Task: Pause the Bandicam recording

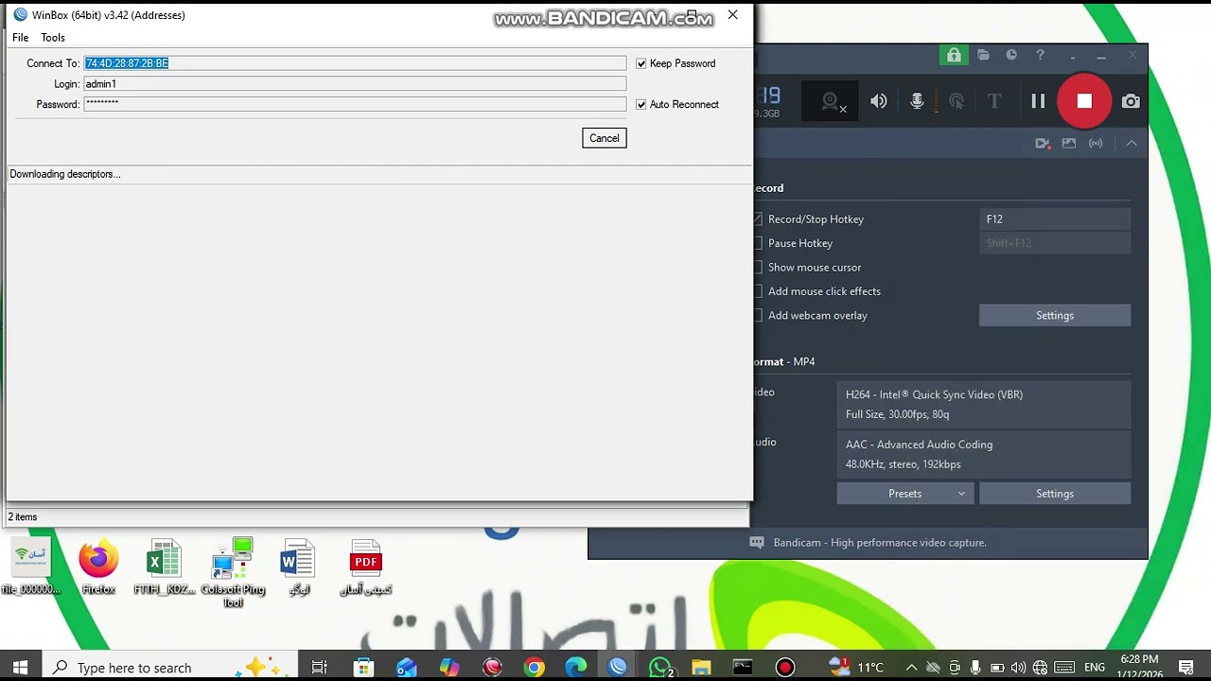Action: point(1038,101)
